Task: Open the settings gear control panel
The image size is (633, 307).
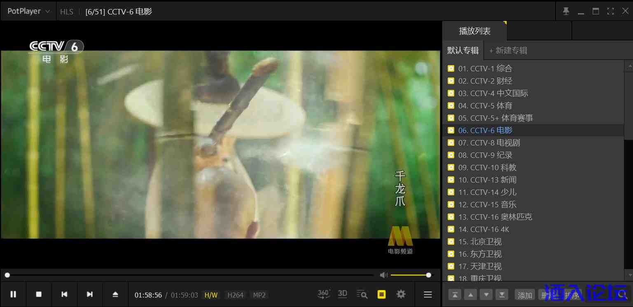Action: pos(401,294)
